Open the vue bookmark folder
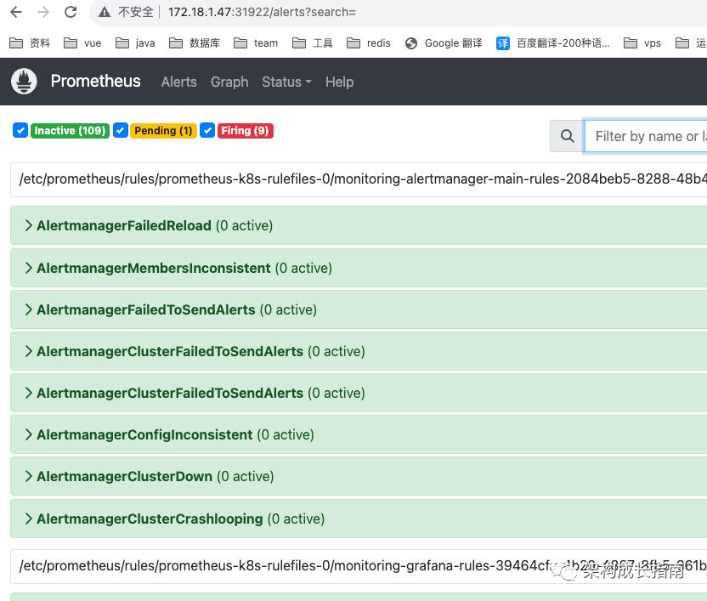This screenshot has height=601, width=707. 82,43
